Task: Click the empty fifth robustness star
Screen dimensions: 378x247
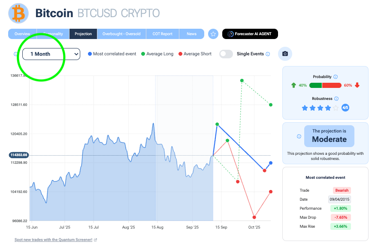Action: coord(336,108)
